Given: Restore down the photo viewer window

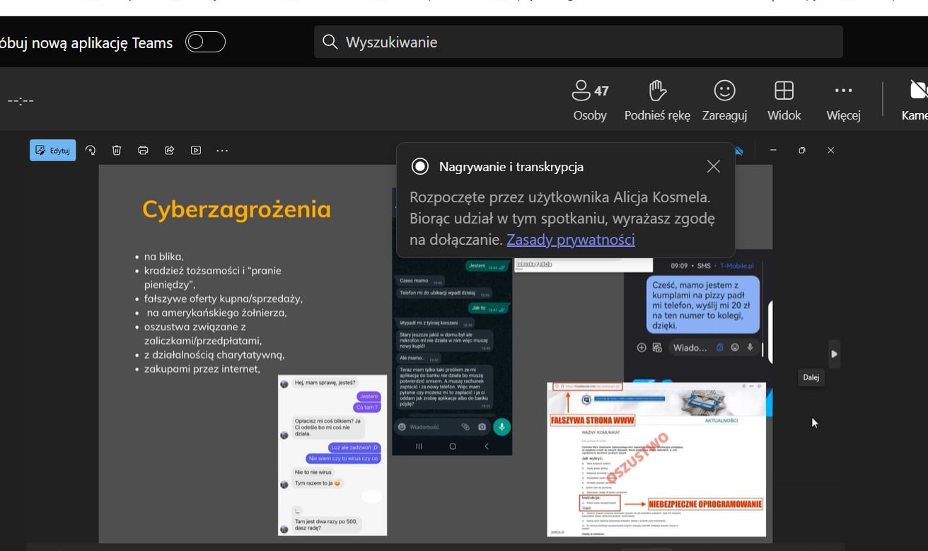Looking at the screenshot, I should (801, 150).
